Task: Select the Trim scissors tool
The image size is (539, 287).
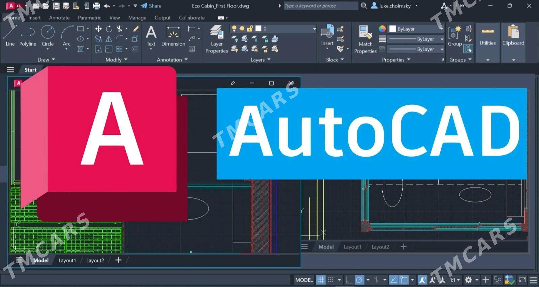Action: click(x=119, y=29)
